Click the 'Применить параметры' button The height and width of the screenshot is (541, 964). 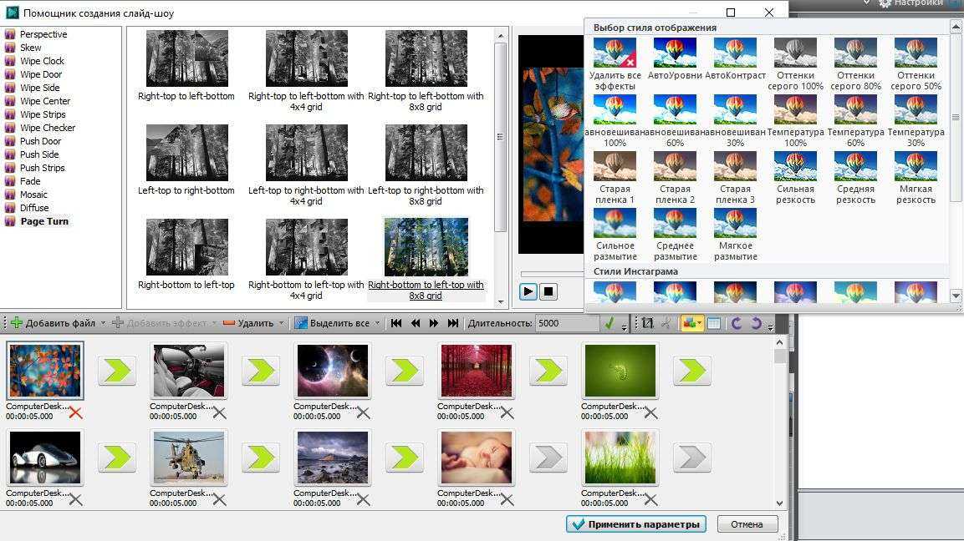click(x=635, y=524)
